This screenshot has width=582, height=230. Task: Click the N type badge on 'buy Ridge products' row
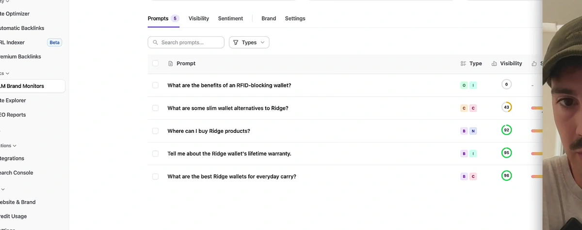point(473,131)
